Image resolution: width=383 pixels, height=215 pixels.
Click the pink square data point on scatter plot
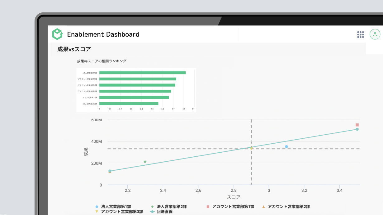357,125
